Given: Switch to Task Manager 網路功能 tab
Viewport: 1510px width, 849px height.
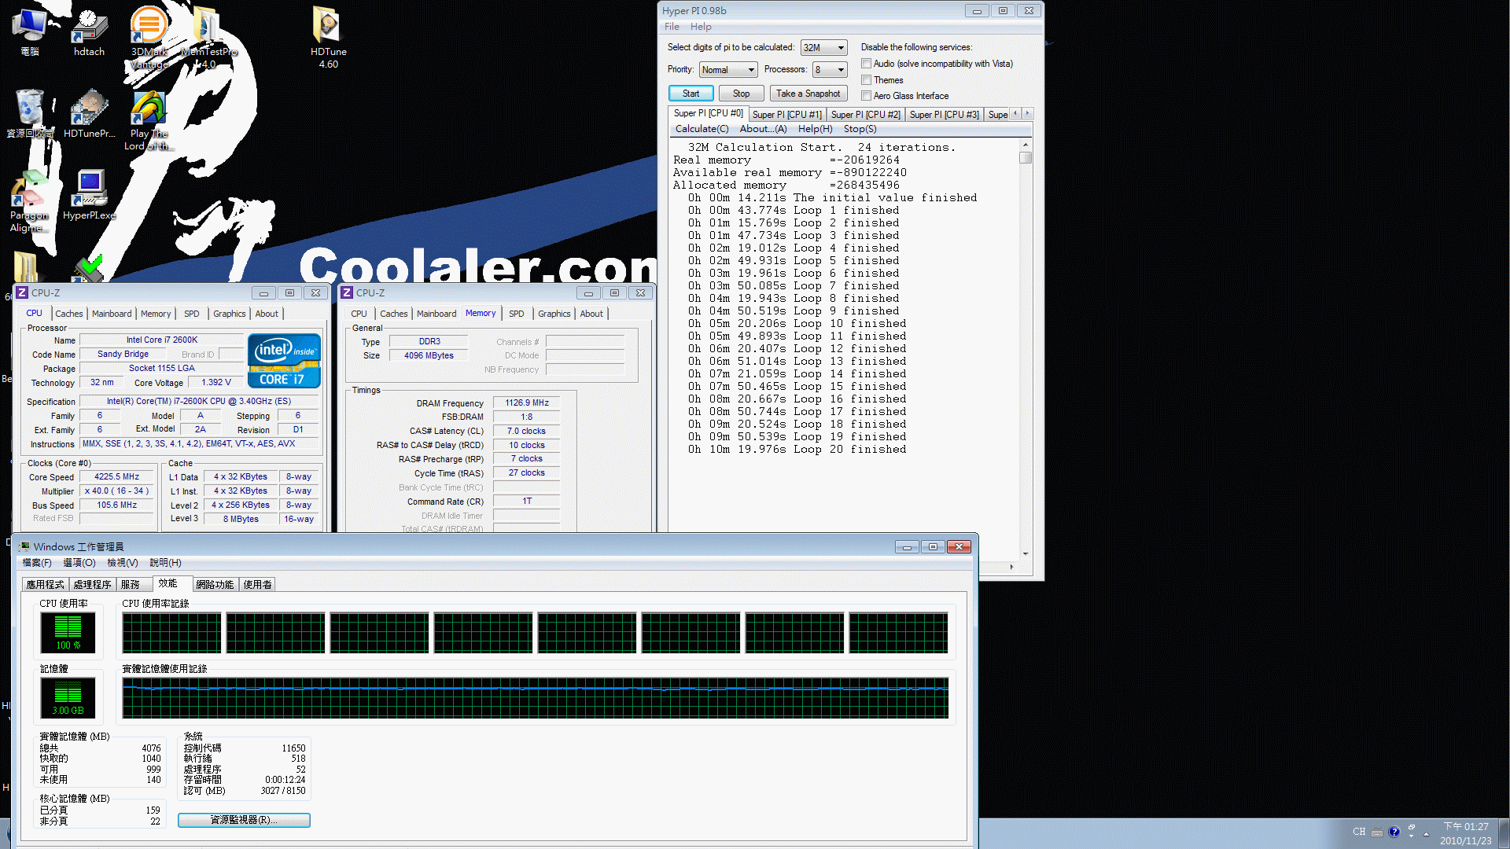Looking at the screenshot, I should [215, 585].
